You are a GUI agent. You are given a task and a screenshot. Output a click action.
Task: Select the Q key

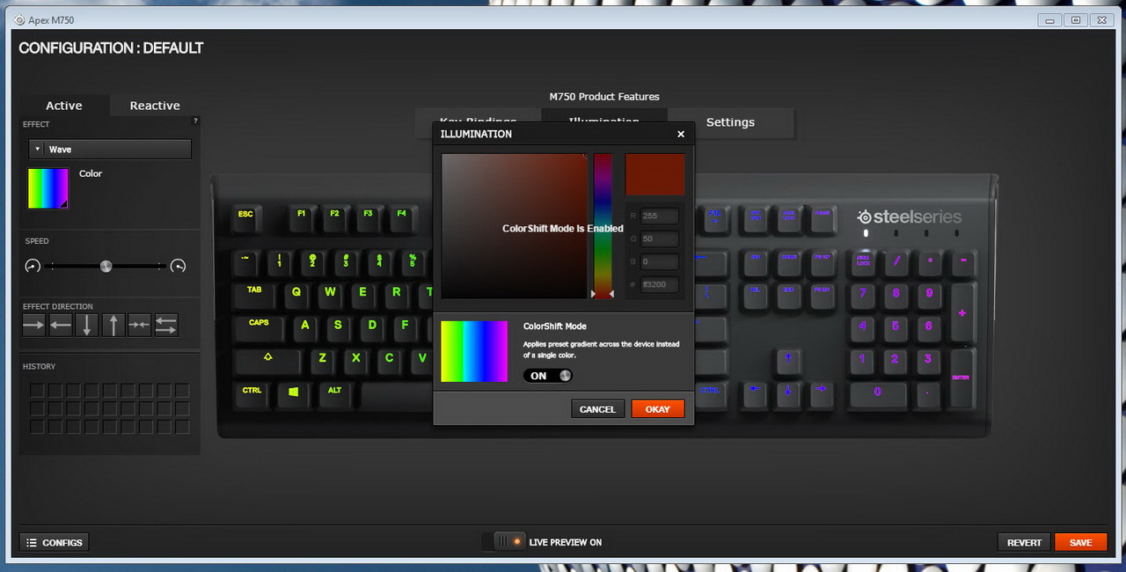(296, 294)
